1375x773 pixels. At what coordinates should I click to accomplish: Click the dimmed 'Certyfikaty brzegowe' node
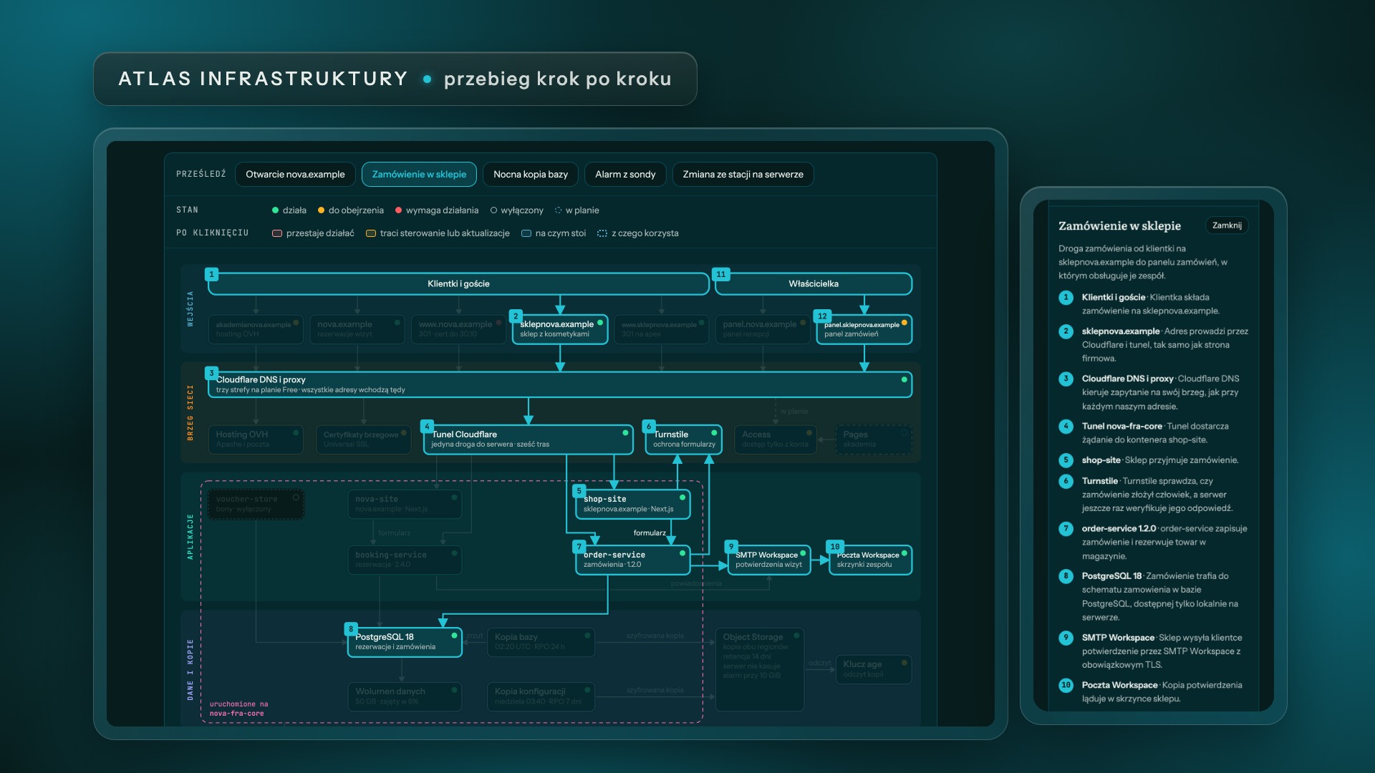pyautogui.click(x=364, y=439)
